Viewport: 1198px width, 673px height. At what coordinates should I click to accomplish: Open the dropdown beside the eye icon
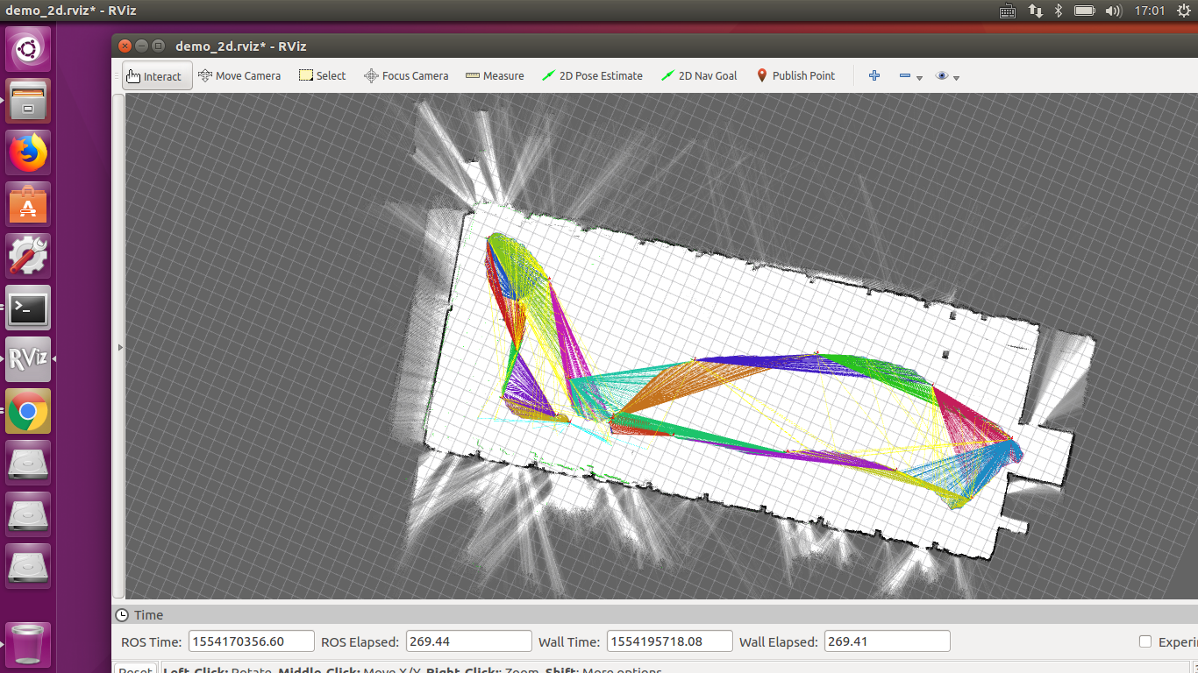point(955,77)
